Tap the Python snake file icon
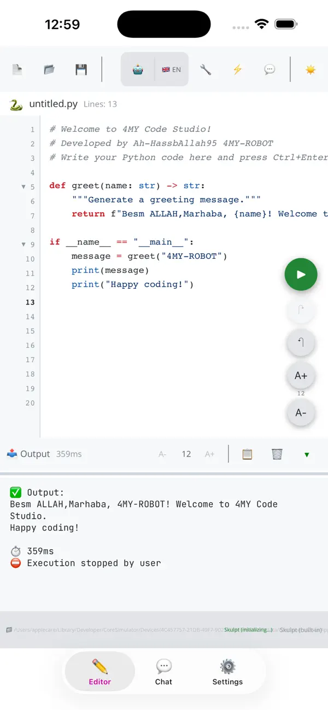 point(16,104)
